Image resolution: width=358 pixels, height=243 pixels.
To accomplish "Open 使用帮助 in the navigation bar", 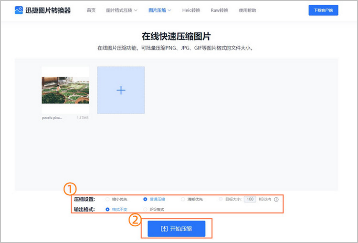I will pyautogui.click(x=247, y=10).
